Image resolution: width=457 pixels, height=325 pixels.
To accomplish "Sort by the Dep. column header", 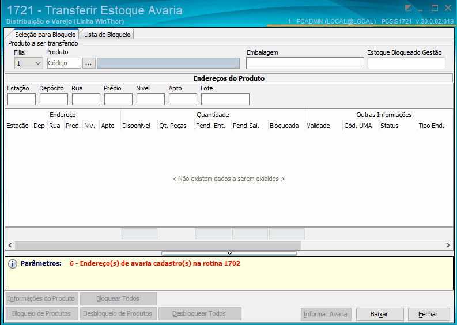I will click(40, 126).
